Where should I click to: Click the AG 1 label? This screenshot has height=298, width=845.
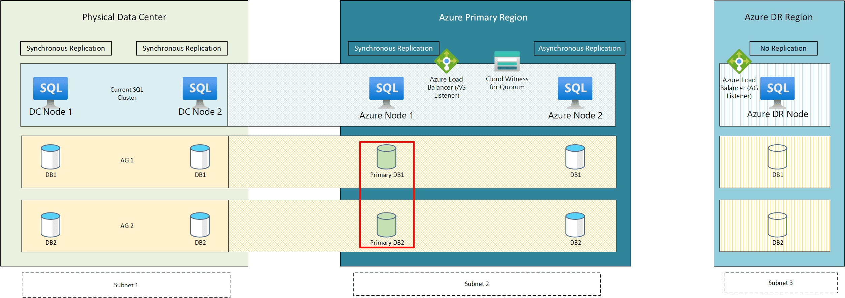pos(127,160)
